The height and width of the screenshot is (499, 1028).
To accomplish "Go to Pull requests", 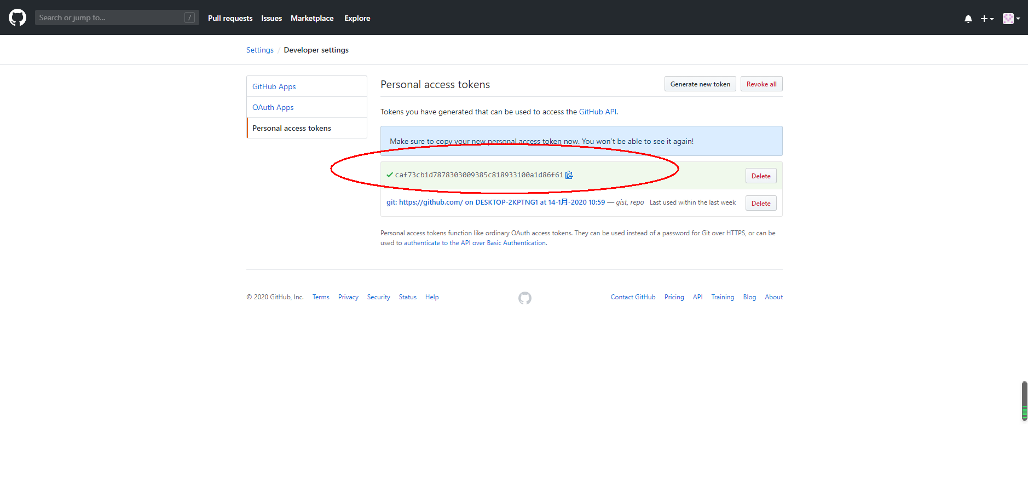I will click(230, 18).
